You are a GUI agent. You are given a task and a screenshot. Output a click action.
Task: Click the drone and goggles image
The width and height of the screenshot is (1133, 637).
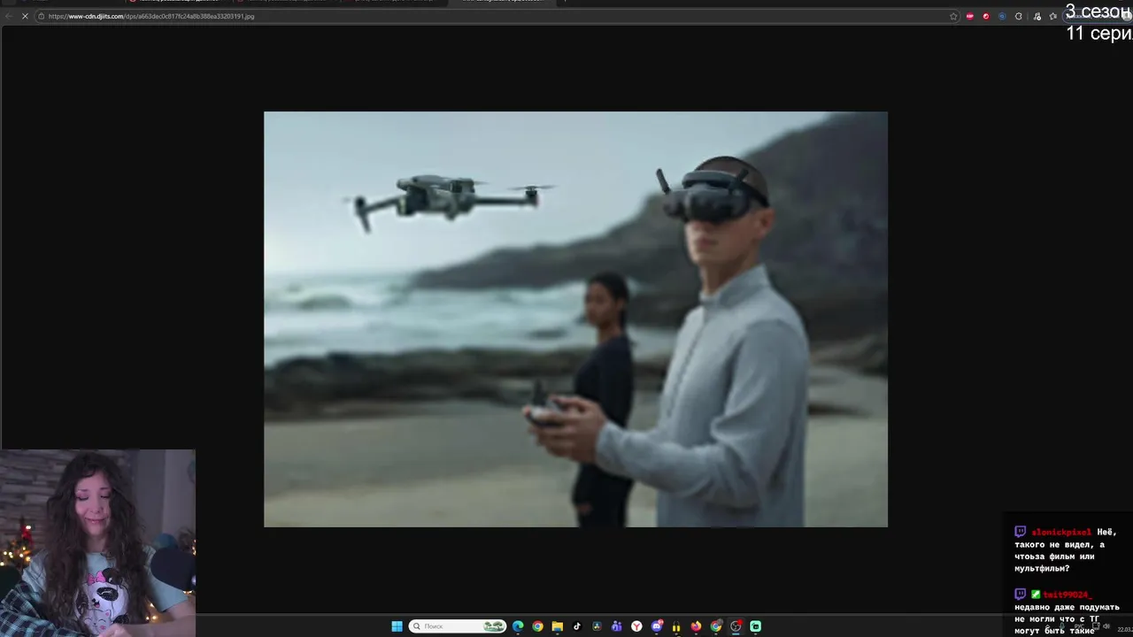point(575,319)
